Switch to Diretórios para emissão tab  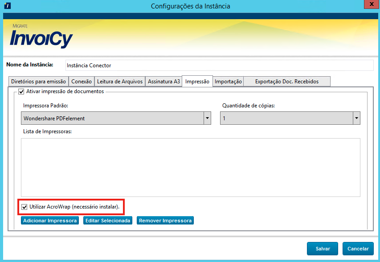click(38, 82)
